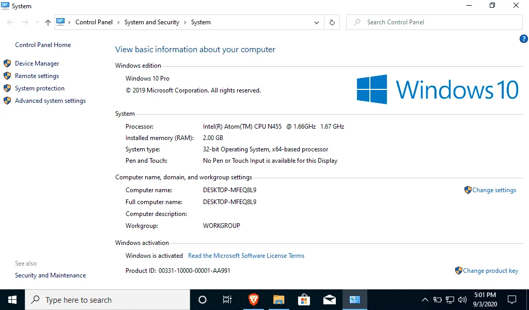Open the recent locations dropdown arrow
529x310 pixels.
click(37, 22)
